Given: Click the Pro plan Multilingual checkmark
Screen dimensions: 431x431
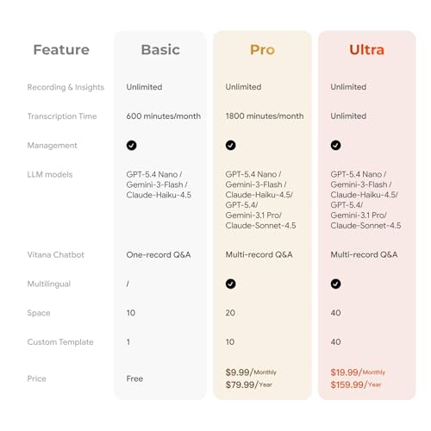Looking at the screenshot, I should [230, 284].
